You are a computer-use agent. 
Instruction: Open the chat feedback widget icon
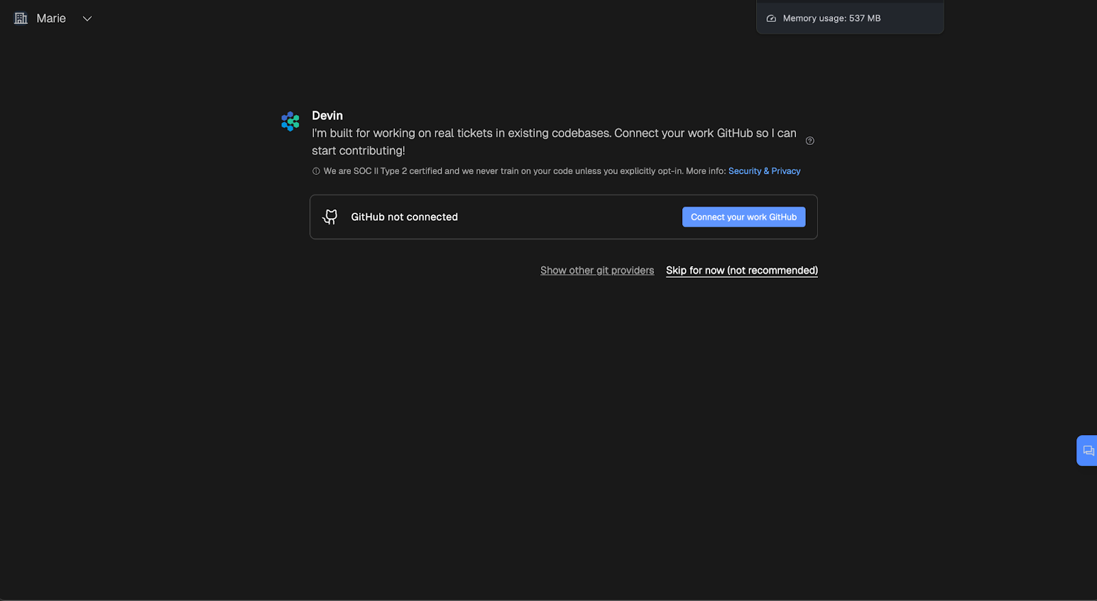point(1088,451)
